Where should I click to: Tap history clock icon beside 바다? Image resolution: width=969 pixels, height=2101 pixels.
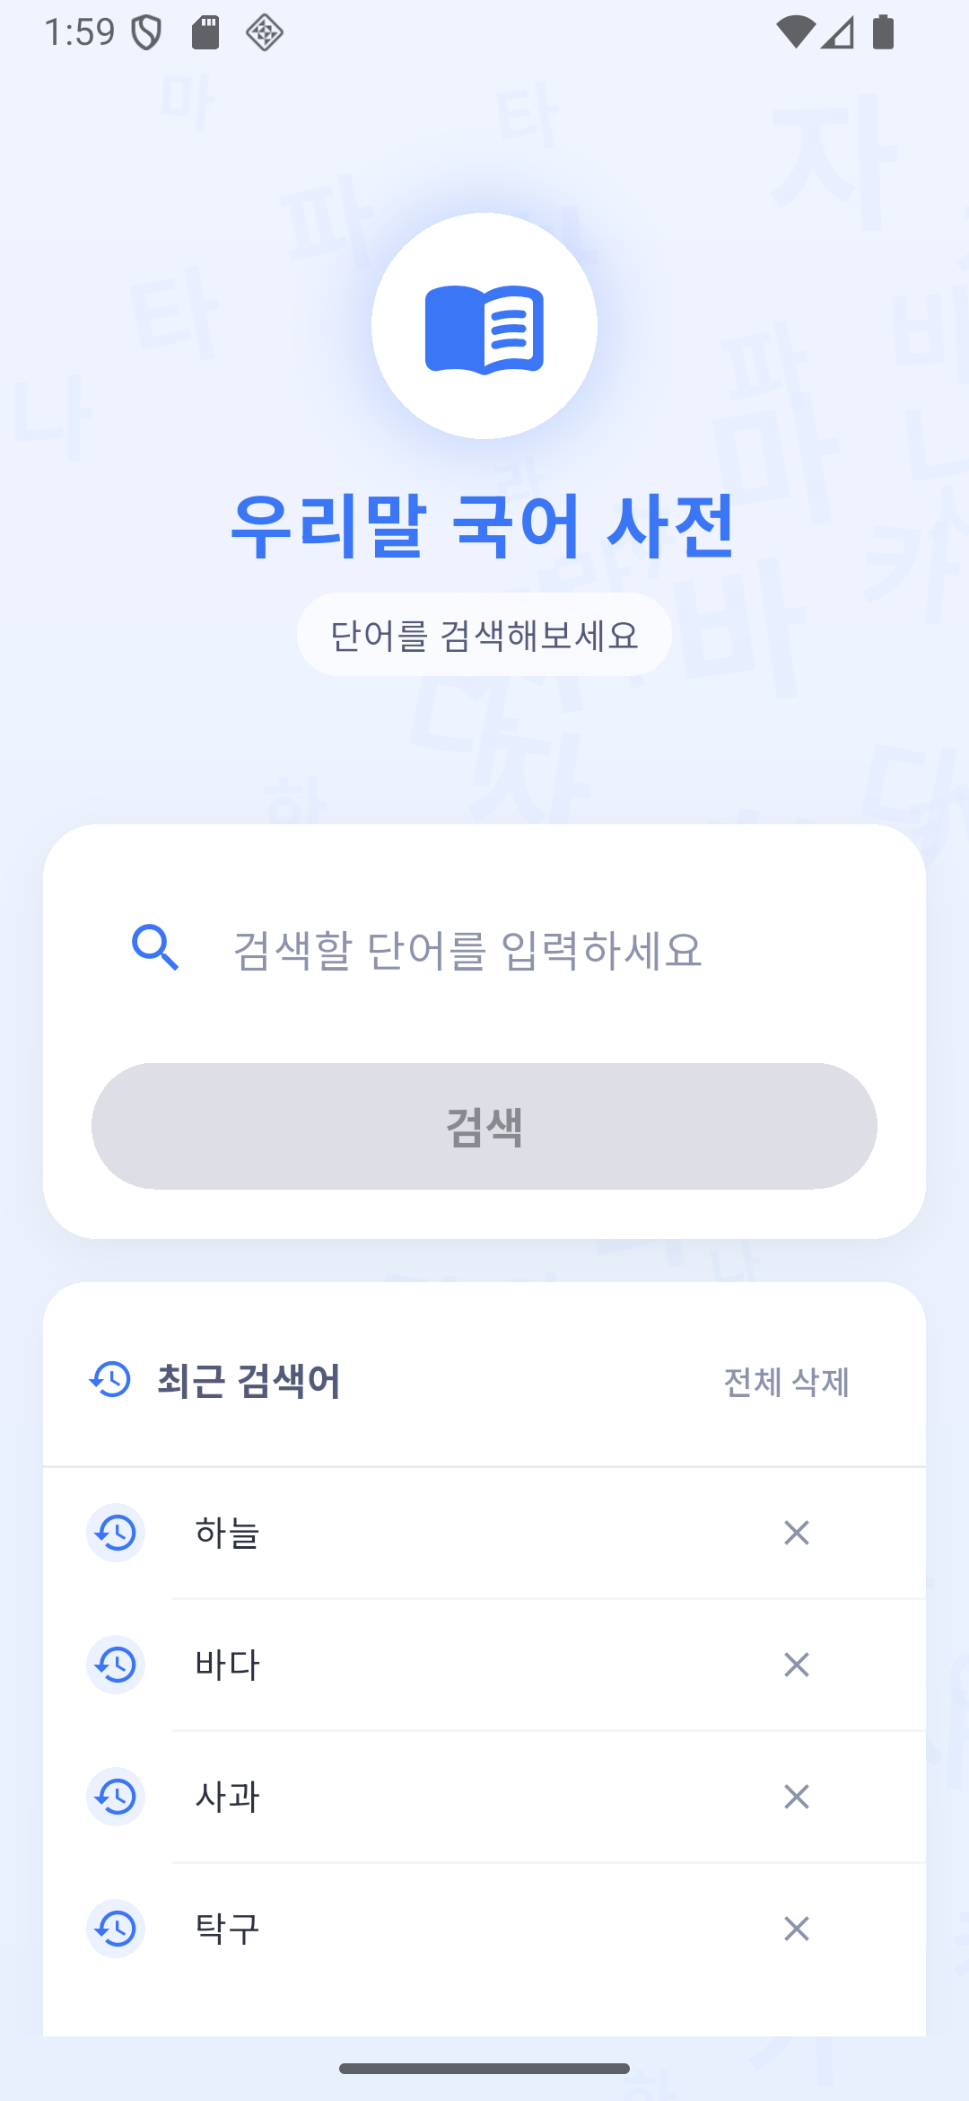[x=116, y=1665]
